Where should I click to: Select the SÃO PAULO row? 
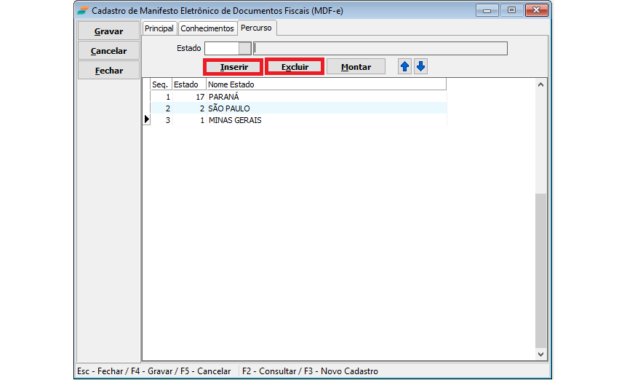coord(229,108)
